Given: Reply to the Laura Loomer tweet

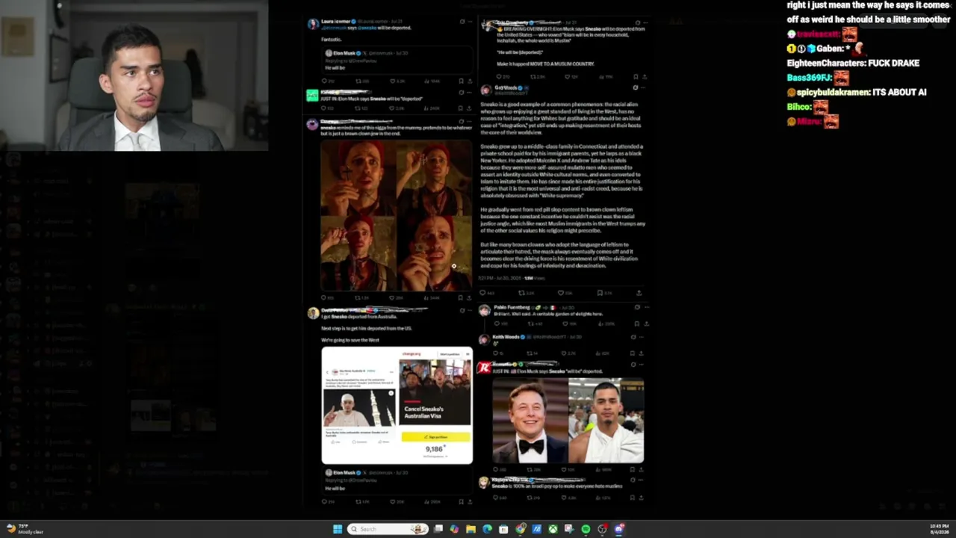Looking at the screenshot, I should click(x=324, y=81).
